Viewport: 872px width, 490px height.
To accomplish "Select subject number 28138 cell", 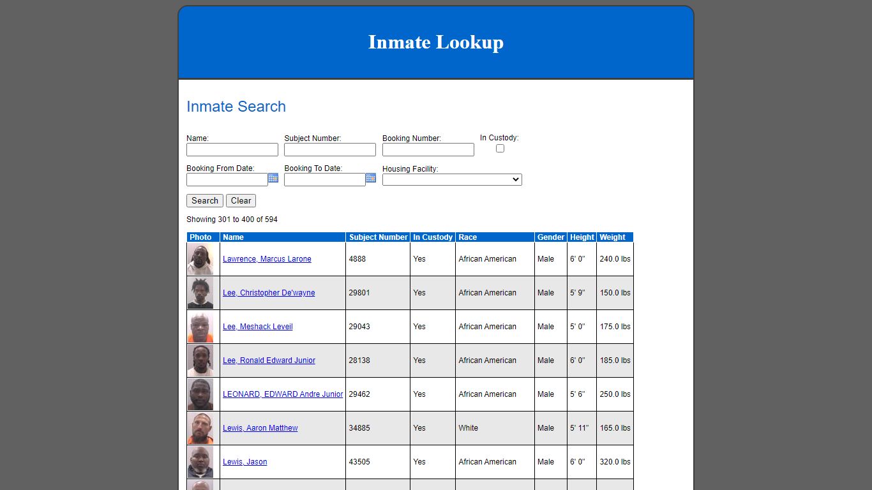I will click(378, 360).
